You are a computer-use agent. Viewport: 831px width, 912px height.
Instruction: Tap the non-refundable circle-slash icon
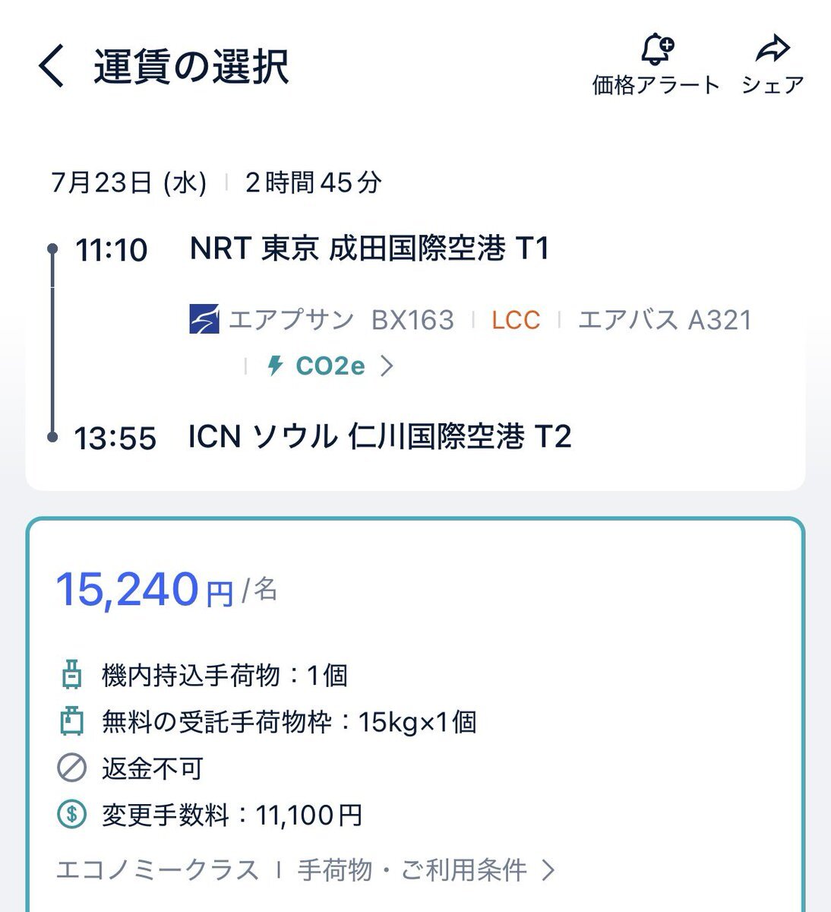(x=71, y=768)
